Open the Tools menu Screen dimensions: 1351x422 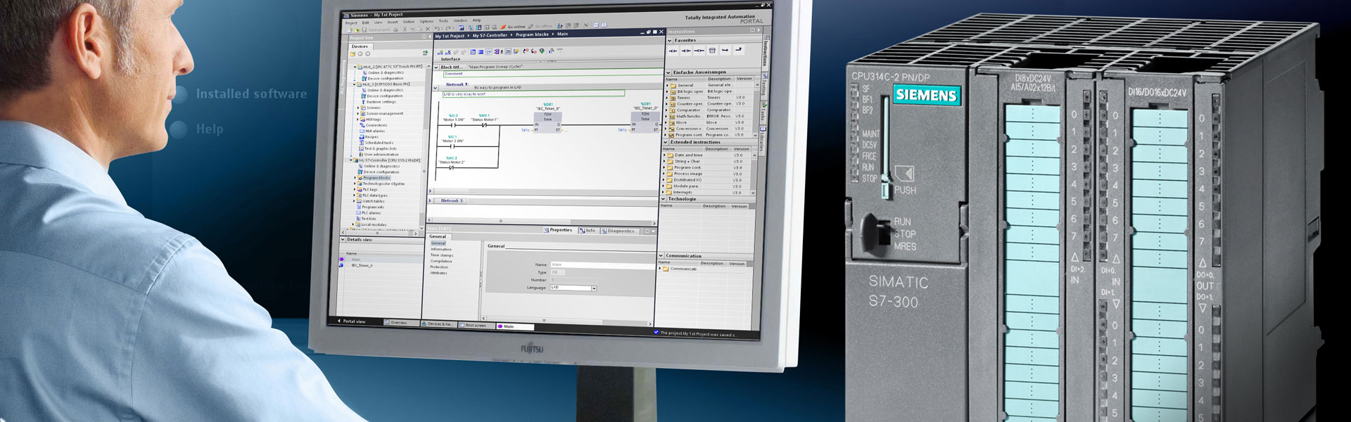443,20
